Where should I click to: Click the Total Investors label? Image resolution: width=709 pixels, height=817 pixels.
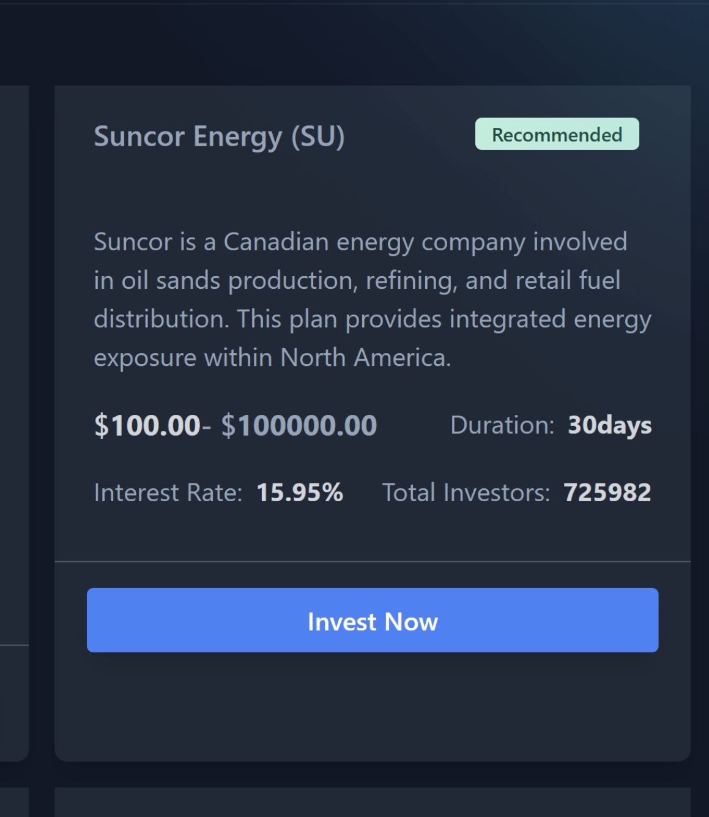466,493
